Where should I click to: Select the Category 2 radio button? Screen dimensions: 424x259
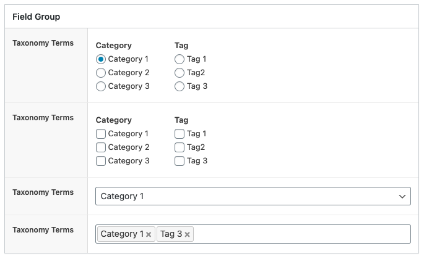101,73
